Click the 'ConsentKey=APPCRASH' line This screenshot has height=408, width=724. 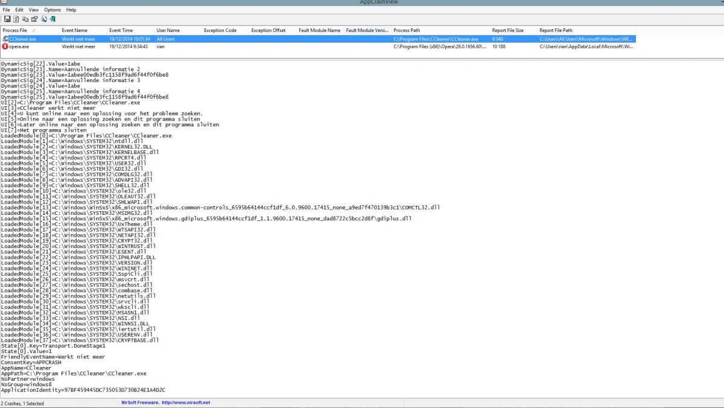click(x=32, y=362)
